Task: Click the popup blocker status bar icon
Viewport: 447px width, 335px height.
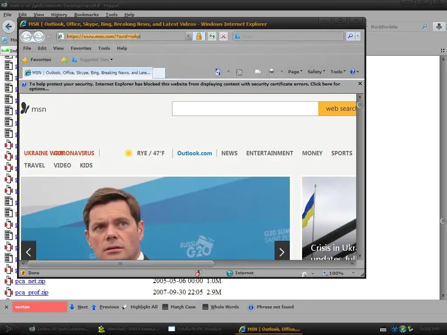Action: point(198,273)
